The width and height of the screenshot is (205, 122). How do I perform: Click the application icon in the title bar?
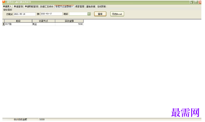4,2
